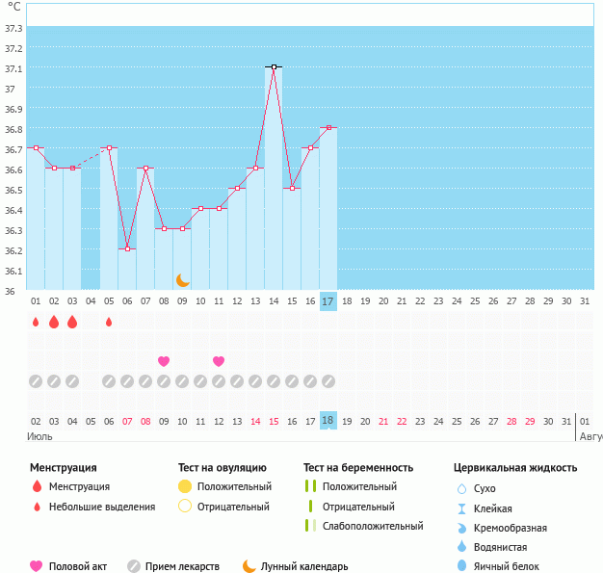Select highlighted calendar date 18
The image size is (603, 573).
[x=328, y=421]
